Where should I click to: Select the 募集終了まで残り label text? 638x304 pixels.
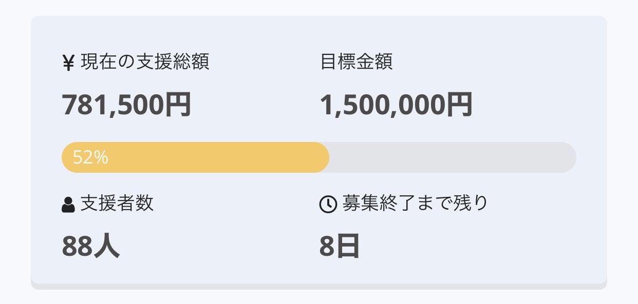pos(415,204)
